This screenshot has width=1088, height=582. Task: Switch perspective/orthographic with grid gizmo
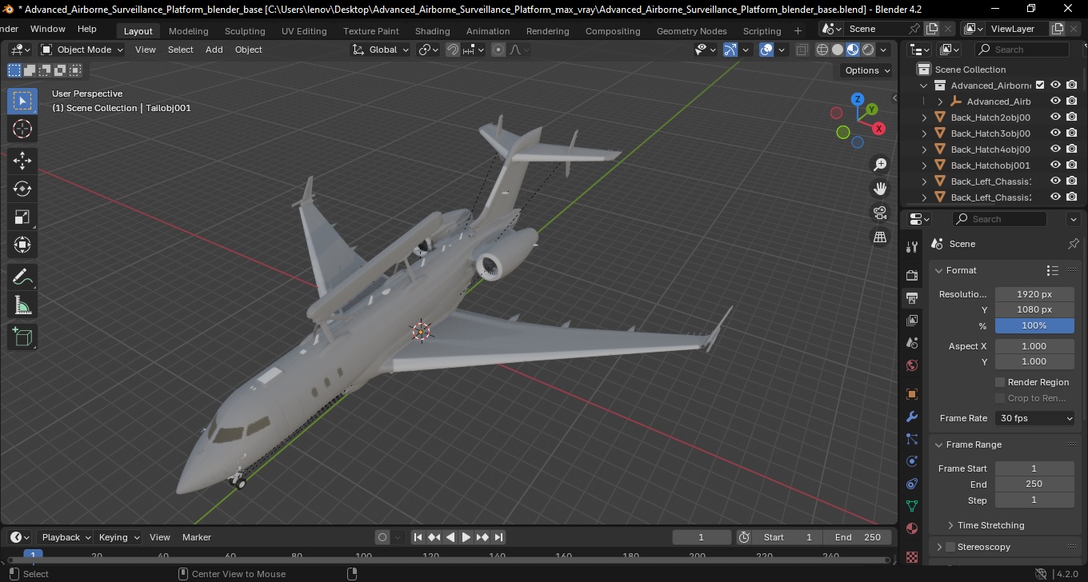coord(880,237)
